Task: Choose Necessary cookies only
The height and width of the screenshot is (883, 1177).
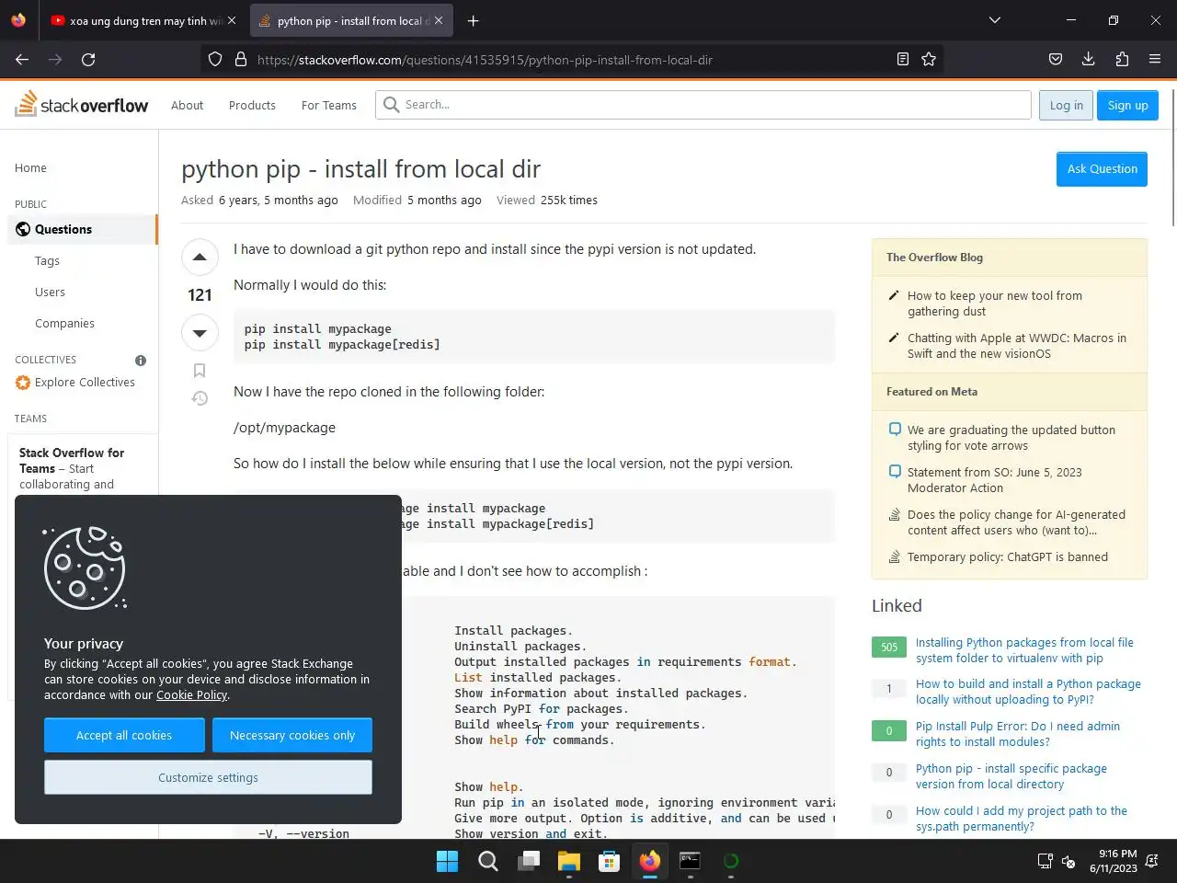Action: (x=292, y=735)
